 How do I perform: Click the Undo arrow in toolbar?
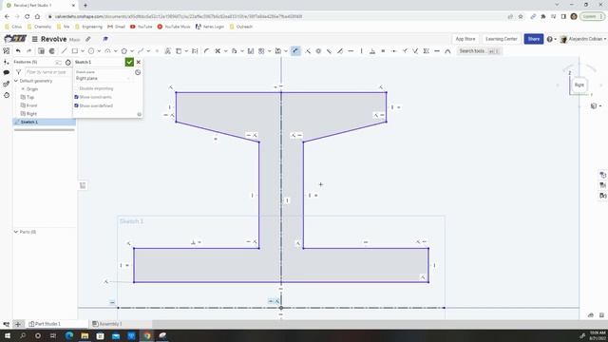[18, 50]
